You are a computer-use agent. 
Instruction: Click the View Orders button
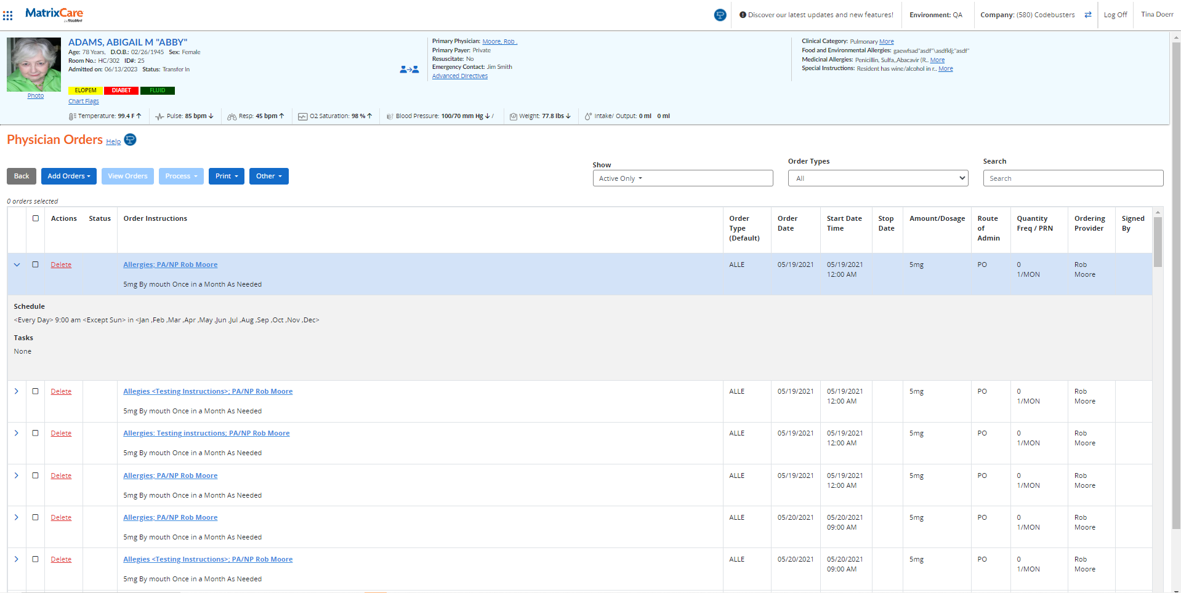pos(127,176)
